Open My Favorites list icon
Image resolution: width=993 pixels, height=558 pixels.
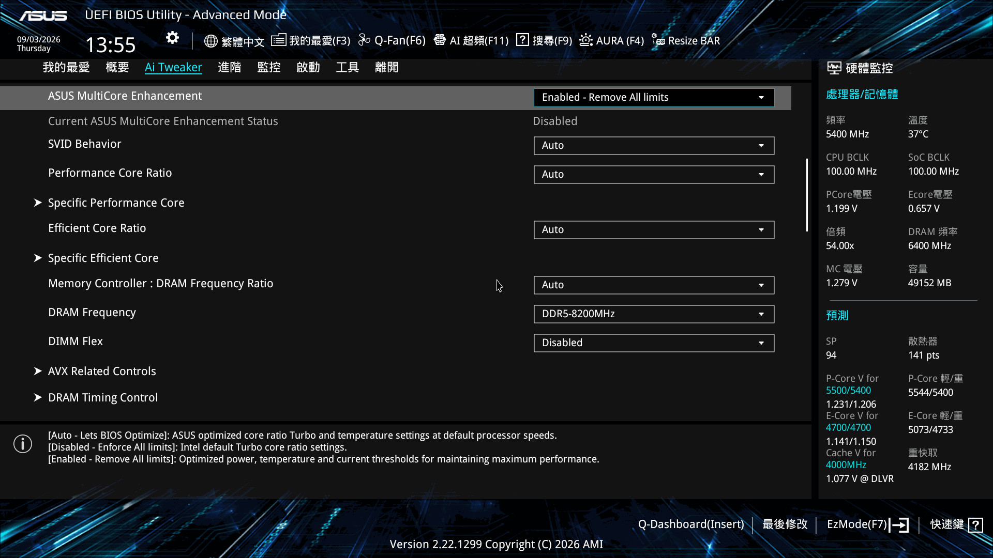(x=278, y=40)
